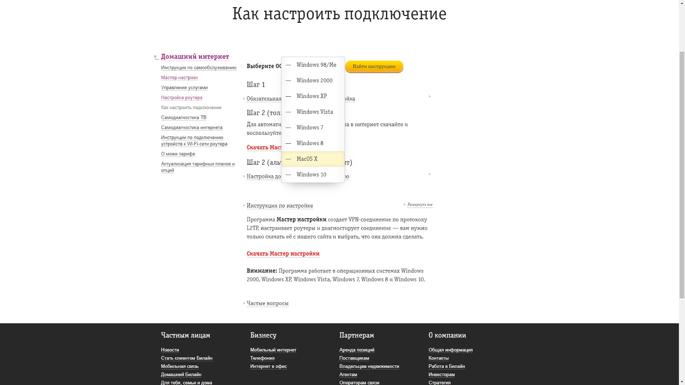Click О компании footer heading
The height and width of the screenshot is (385, 685).
447,335
